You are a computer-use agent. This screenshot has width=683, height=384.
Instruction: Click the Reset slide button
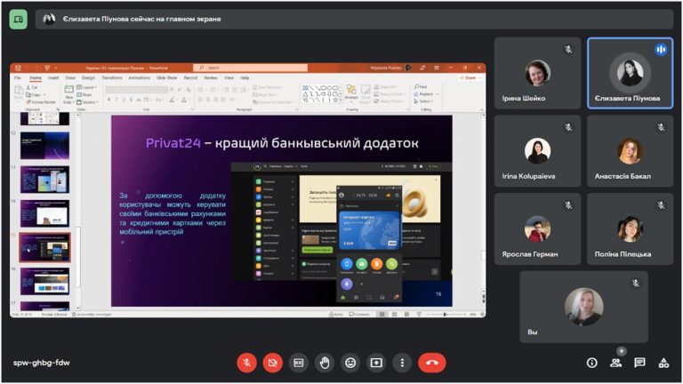[84, 95]
